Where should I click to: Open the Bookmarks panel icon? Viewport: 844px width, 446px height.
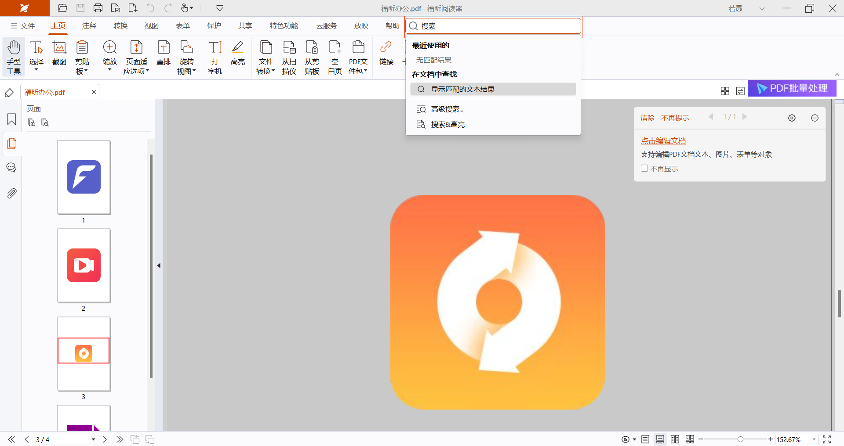coord(12,119)
